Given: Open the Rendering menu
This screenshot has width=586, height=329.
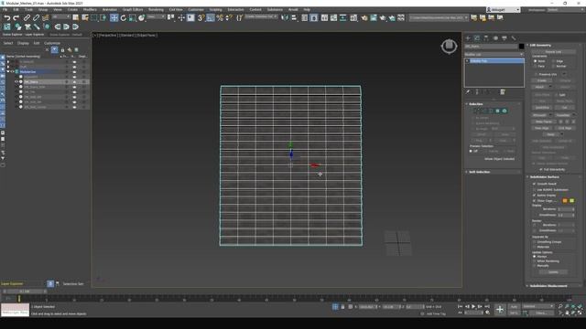Looking at the screenshot, I should [156, 10].
